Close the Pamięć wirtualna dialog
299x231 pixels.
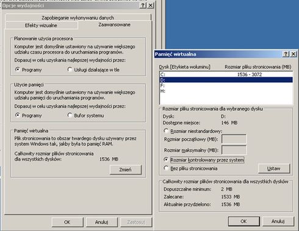tap(294, 54)
